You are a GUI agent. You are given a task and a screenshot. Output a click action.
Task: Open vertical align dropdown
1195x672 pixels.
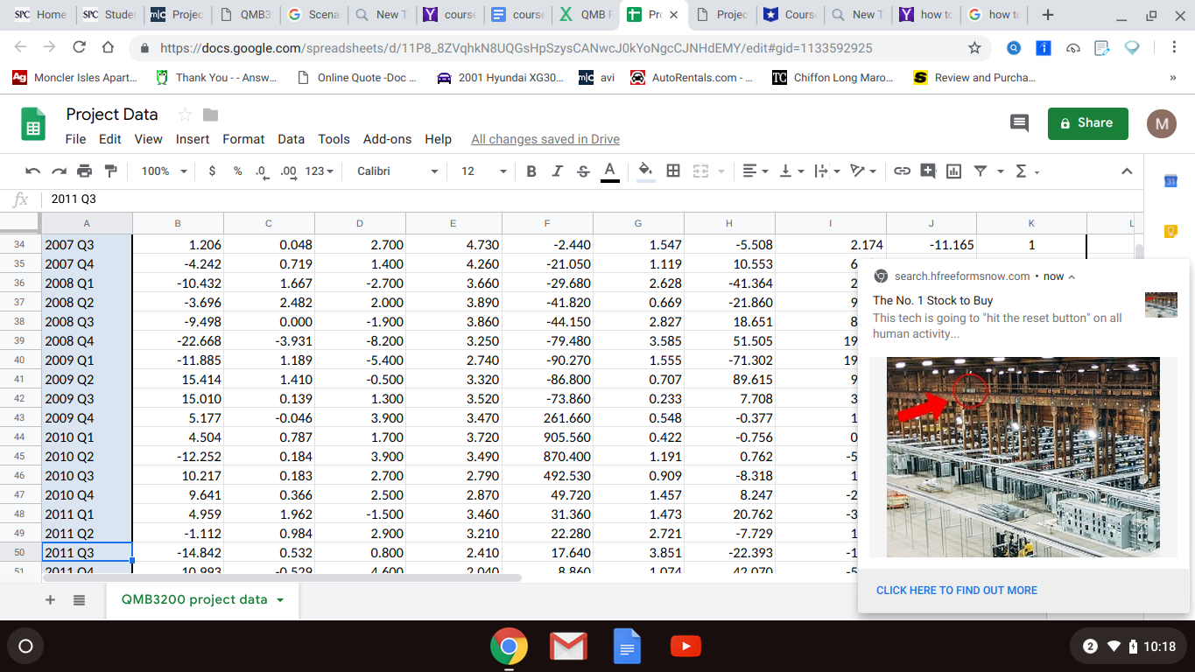[791, 171]
